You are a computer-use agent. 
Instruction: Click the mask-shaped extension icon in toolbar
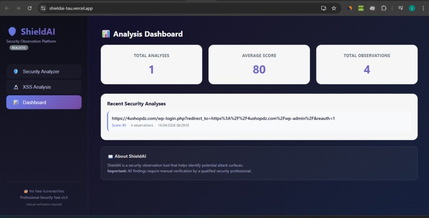(x=372, y=8)
